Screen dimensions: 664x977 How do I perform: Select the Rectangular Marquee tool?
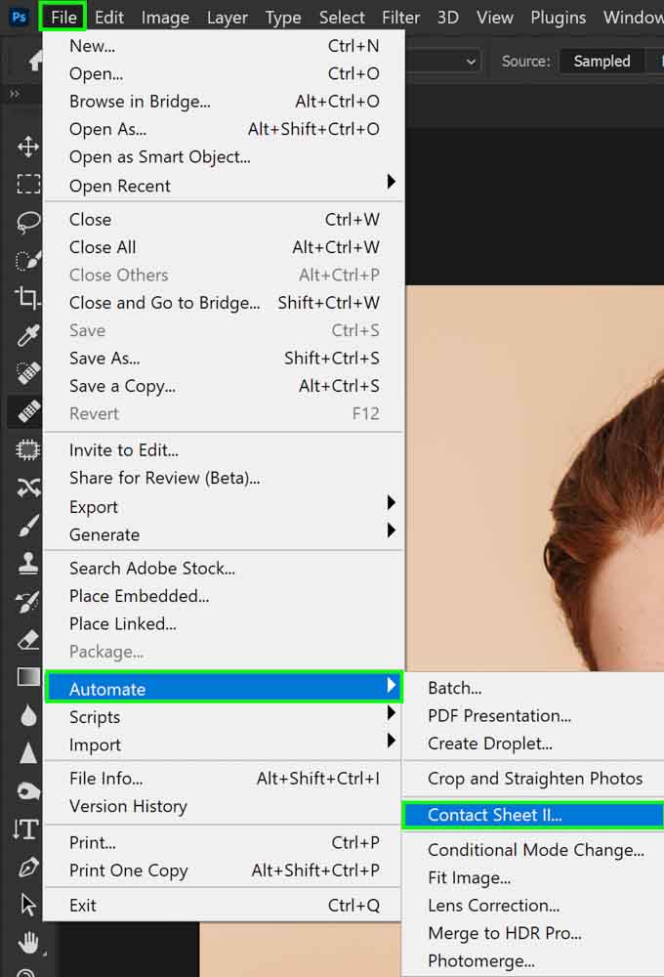pos(27,185)
